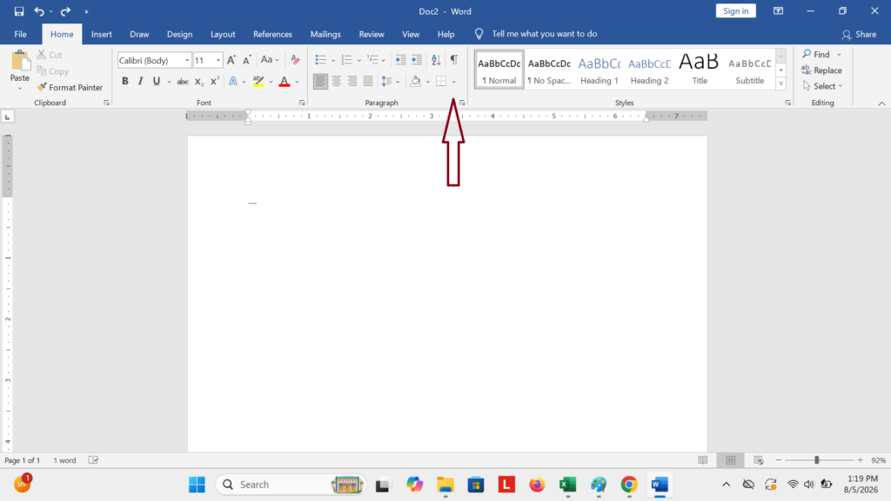Center the text

[x=337, y=81]
